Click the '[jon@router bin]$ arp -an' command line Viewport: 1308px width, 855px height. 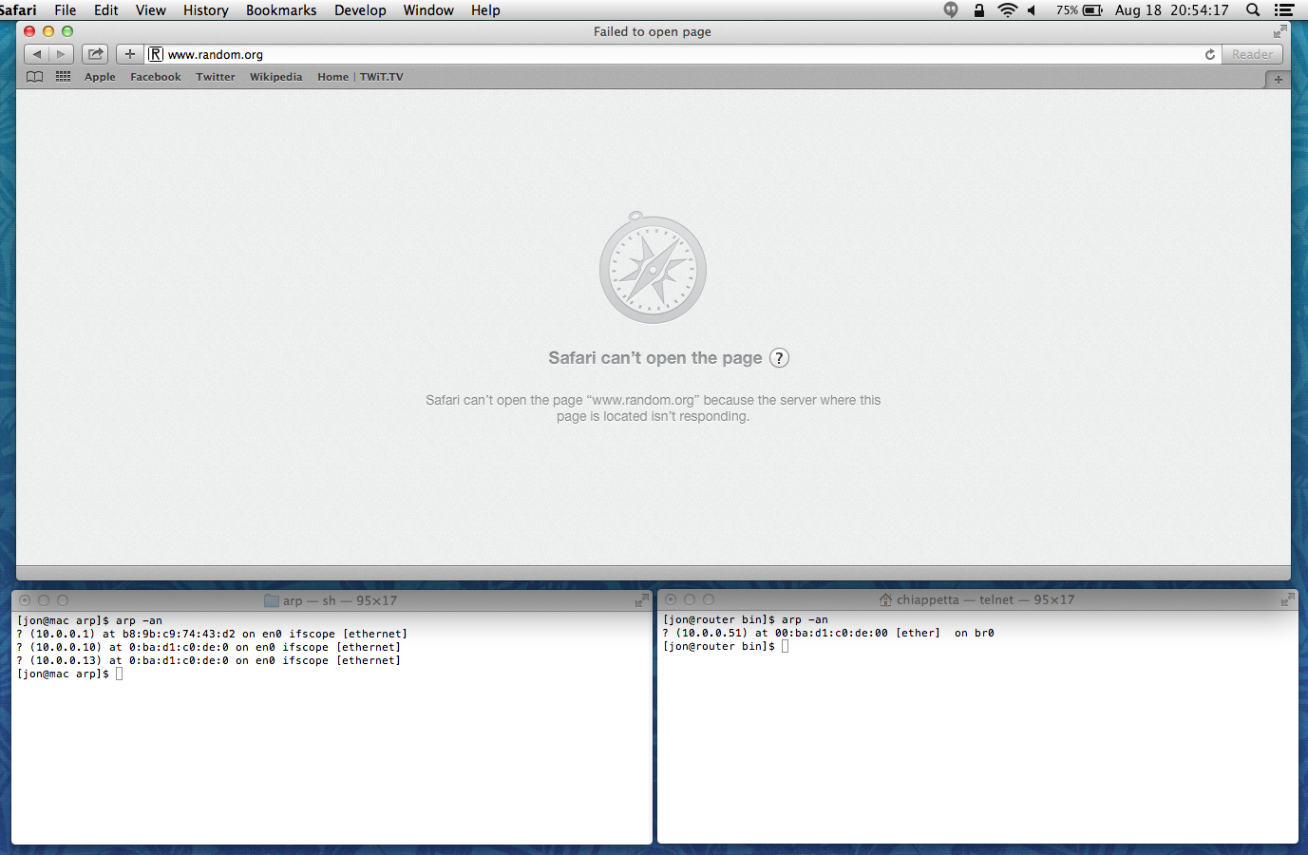pos(746,619)
